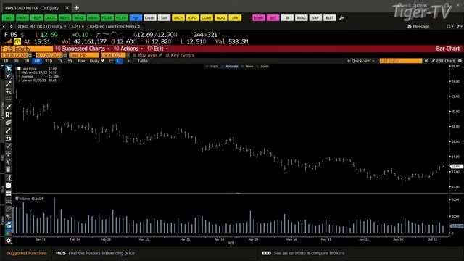
Task: Click the Message envelope icon
Action: click(x=410, y=27)
